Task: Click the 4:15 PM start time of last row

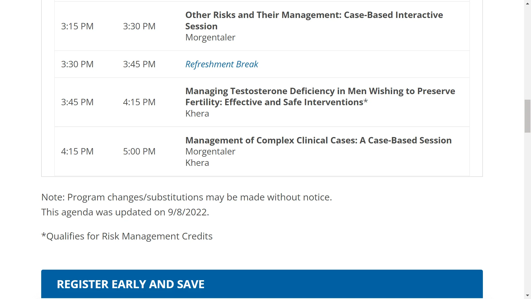Action: 77,151
